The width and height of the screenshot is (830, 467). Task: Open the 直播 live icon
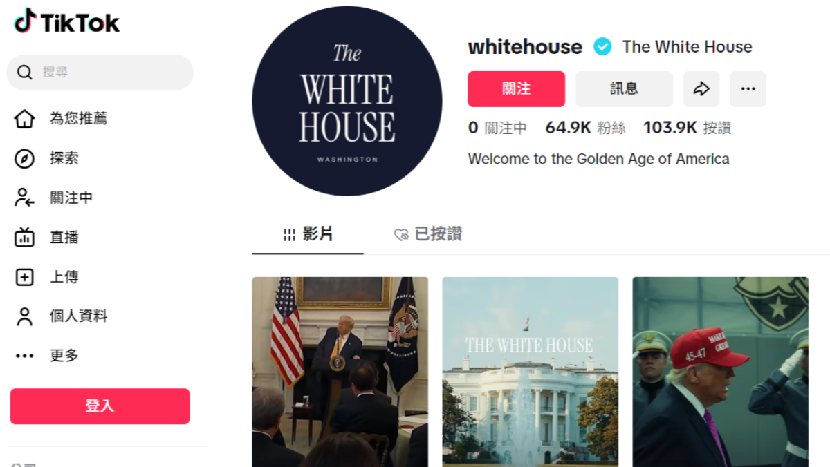tap(24, 237)
